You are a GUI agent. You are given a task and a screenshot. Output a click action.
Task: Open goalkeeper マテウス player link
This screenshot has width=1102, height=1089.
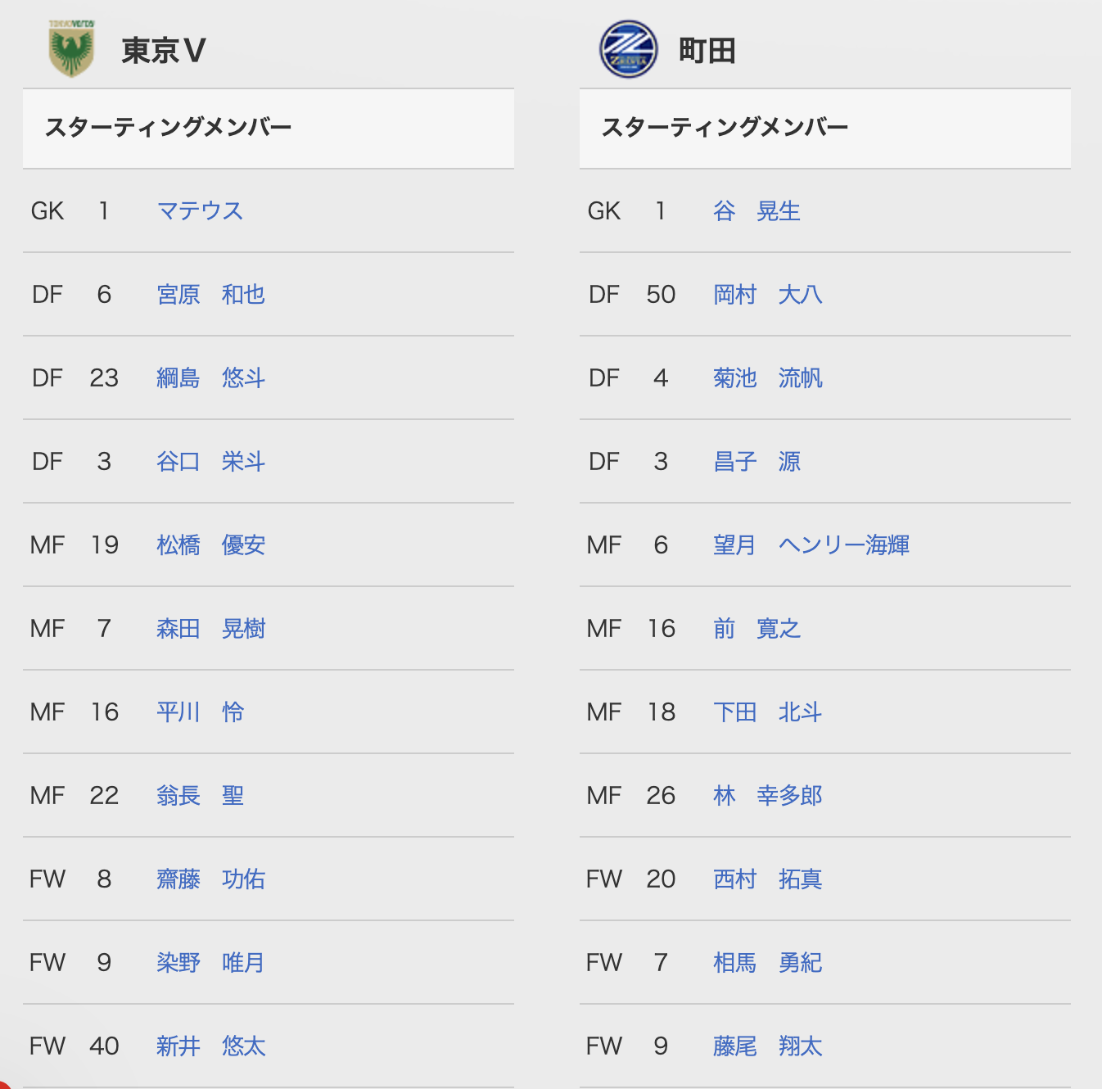200,210
